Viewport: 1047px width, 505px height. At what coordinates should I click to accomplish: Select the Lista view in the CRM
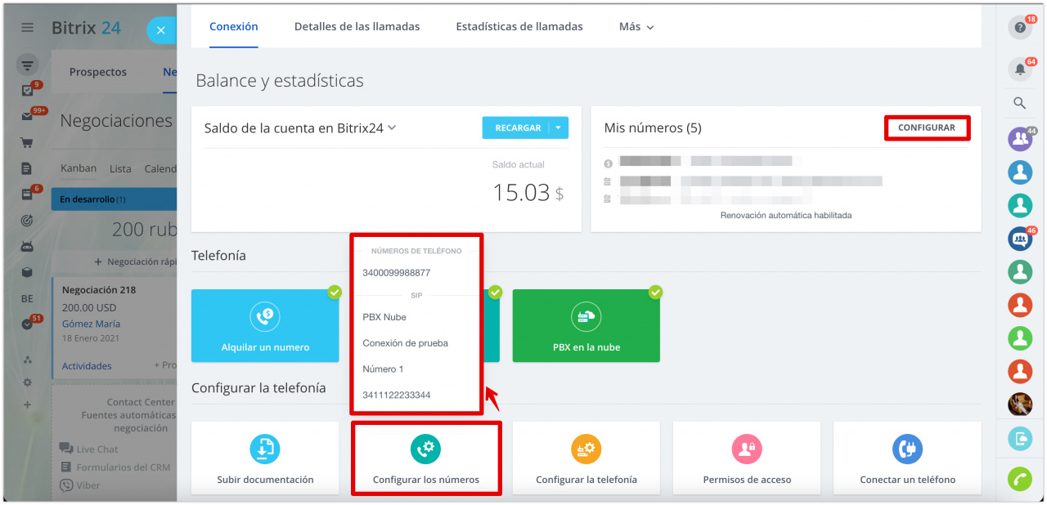120,169
